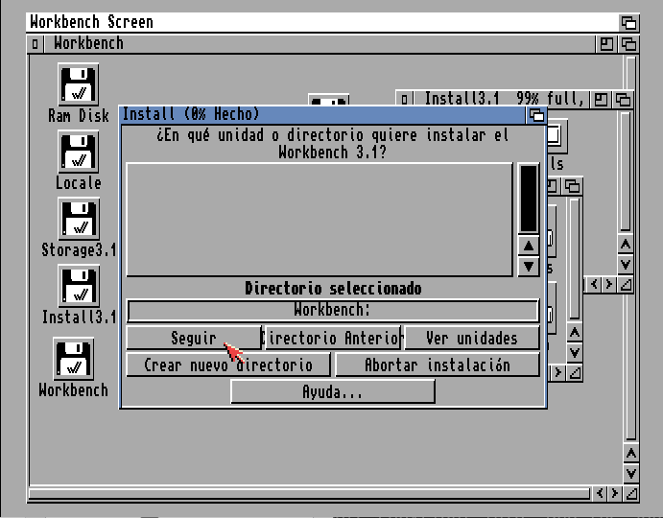Click Crear nuevo directorio button

point(228,365)
